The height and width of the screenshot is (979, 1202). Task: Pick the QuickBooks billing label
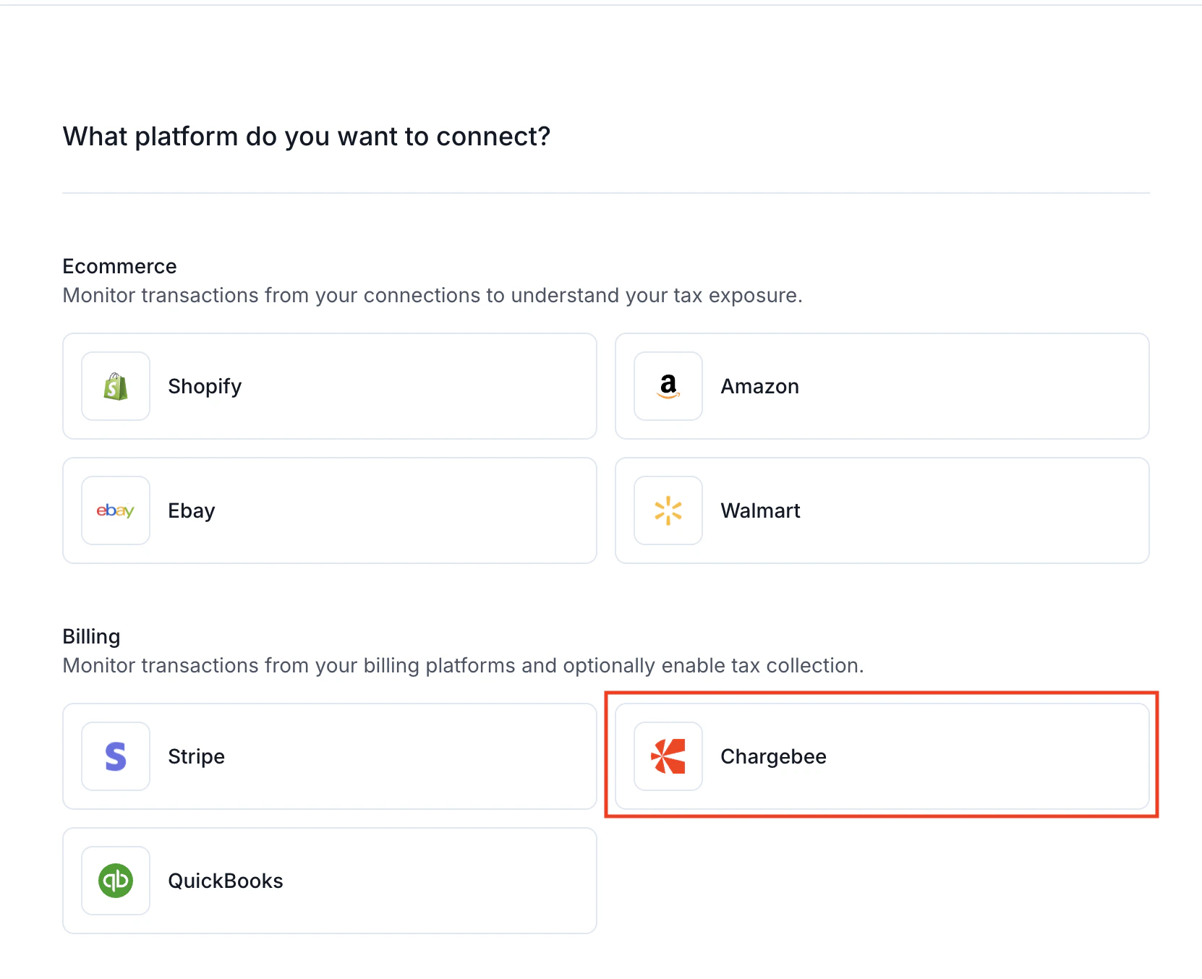226,881
